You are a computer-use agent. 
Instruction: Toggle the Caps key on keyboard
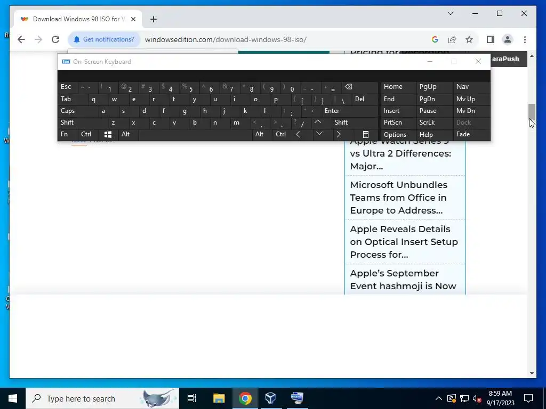point(78,111)
